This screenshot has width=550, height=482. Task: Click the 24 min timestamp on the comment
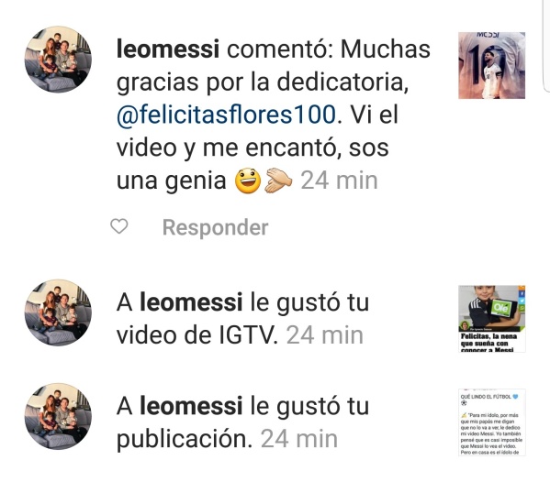pos(339,181)
